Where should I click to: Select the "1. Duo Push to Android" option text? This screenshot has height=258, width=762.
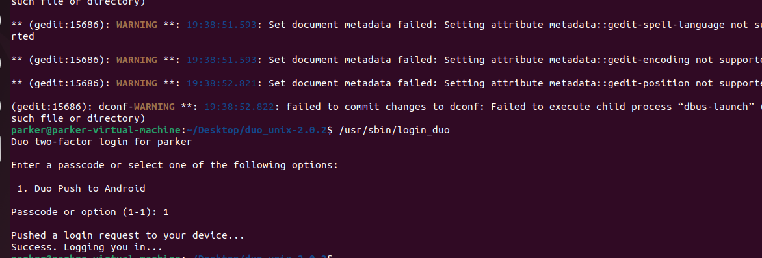[x=81, y=188]
